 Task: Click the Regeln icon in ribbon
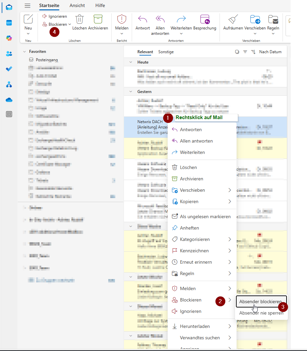pos(273,19)
